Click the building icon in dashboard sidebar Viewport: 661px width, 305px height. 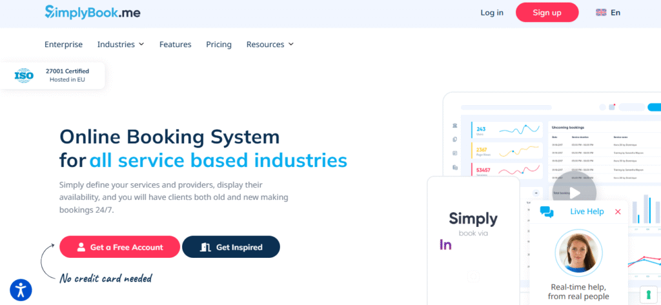[455, 125]
